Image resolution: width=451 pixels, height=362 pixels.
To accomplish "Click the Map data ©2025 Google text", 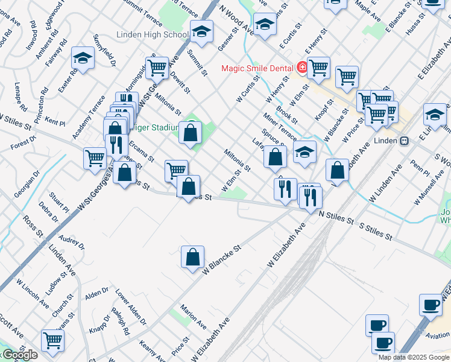I will click(414, 357).
